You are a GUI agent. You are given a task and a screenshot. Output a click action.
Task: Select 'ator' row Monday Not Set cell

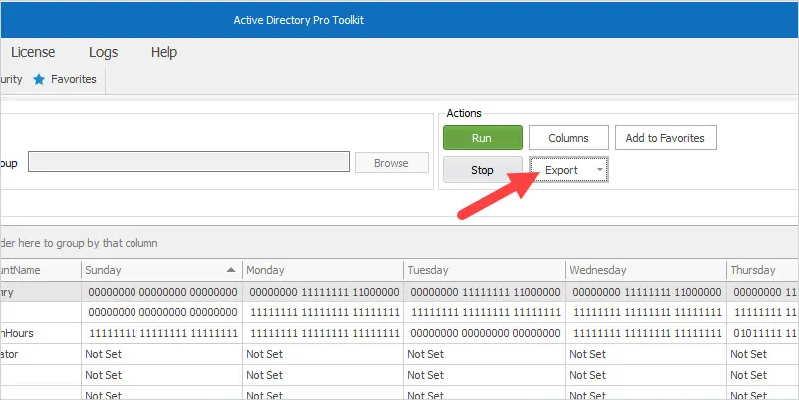click(323, 354)
